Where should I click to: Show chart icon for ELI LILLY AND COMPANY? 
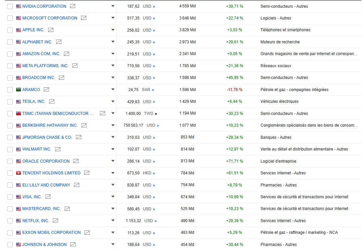(77, 185)
